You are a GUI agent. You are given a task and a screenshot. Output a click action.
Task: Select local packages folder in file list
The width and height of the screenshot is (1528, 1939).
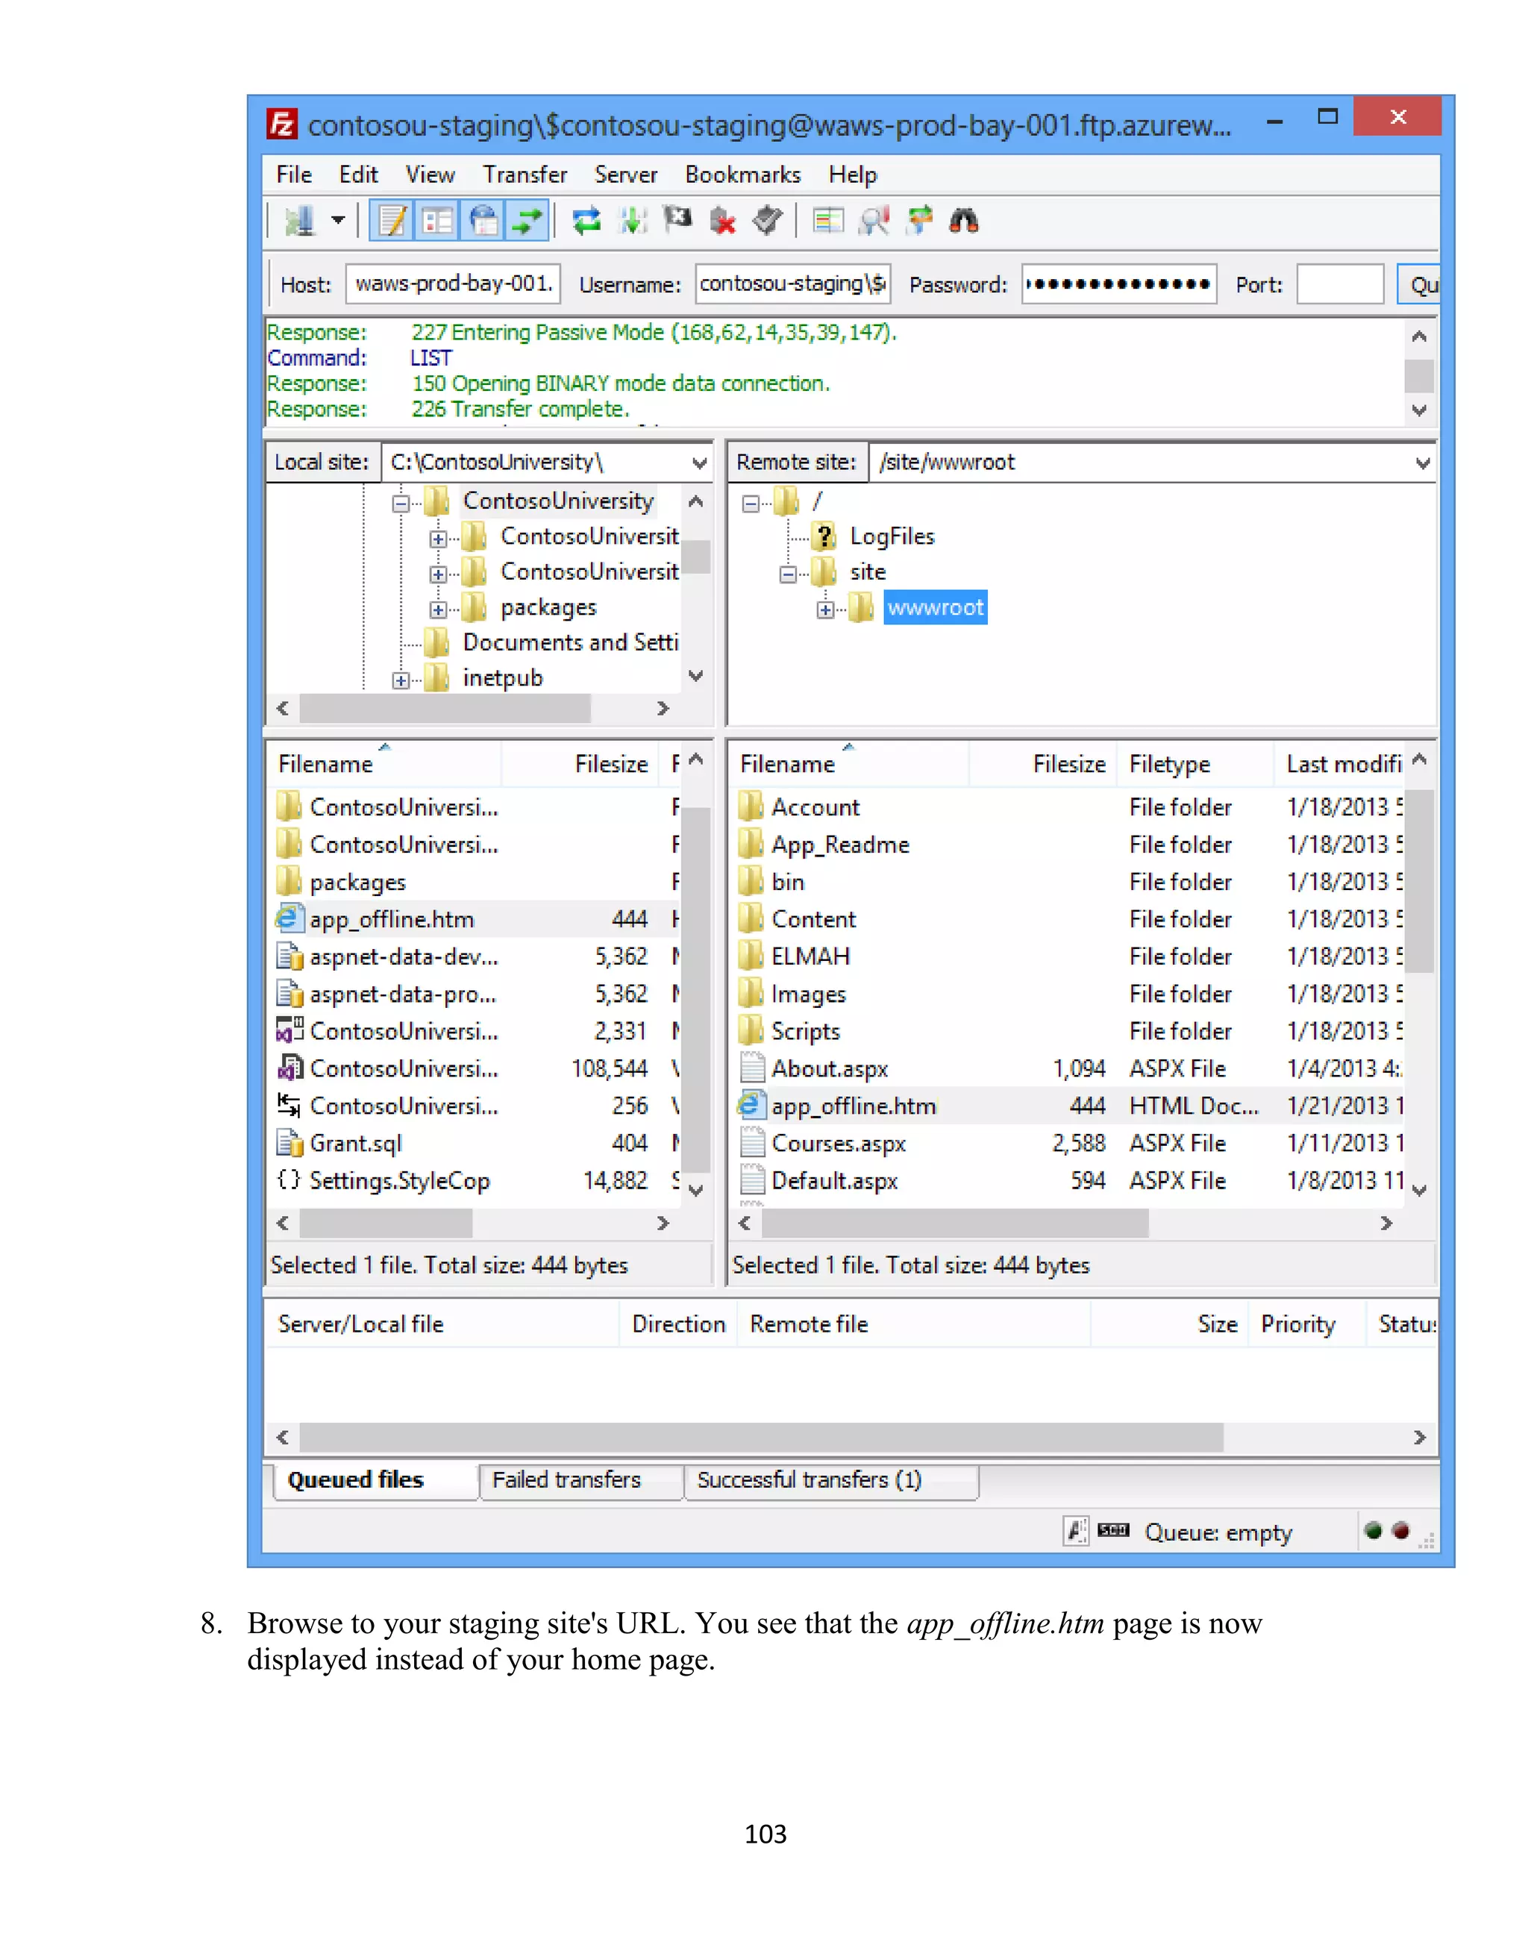tap(477, 883)
